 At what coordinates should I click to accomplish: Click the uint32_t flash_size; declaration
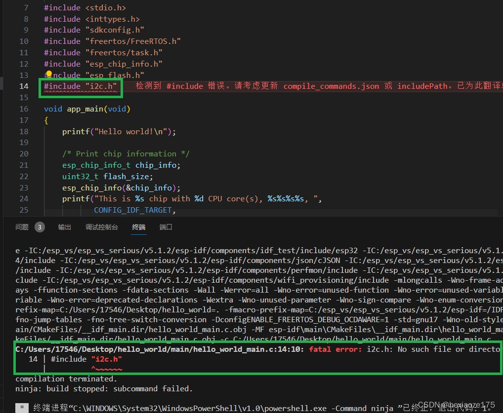coord(107,177)
